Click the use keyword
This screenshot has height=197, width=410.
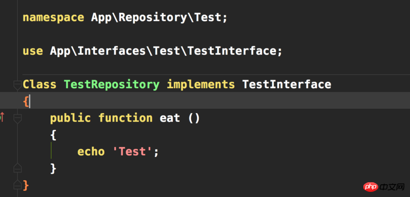(33, 51)
